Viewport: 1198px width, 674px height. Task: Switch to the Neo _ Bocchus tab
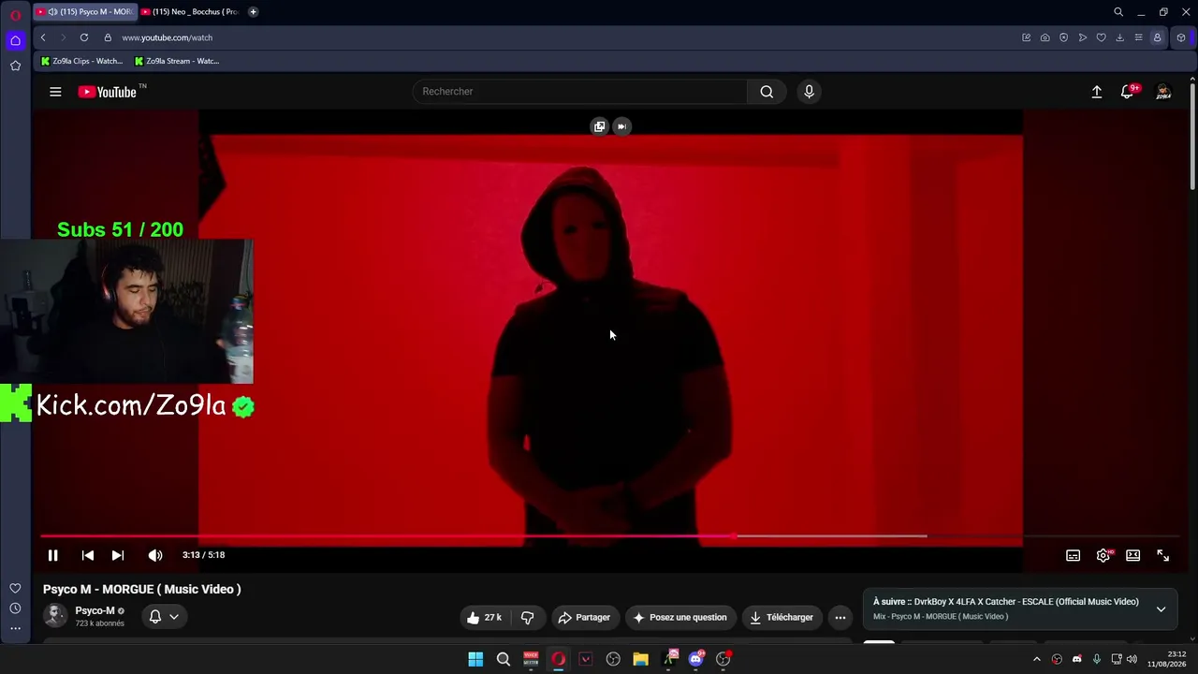point(190,12)
